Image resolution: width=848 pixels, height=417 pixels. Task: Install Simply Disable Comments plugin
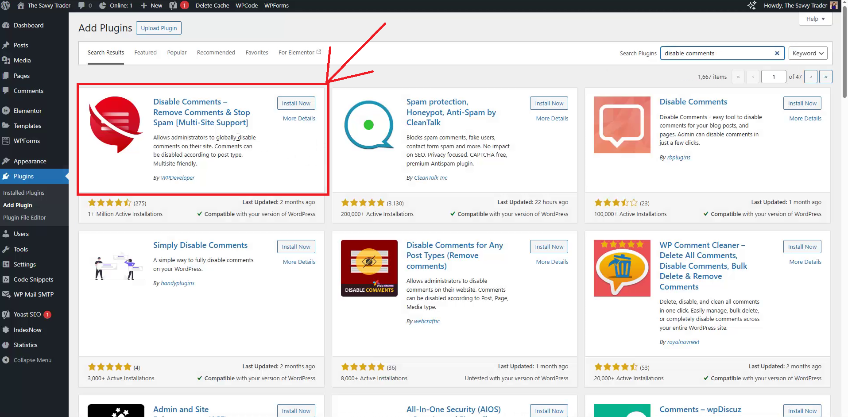click(296, 247)
